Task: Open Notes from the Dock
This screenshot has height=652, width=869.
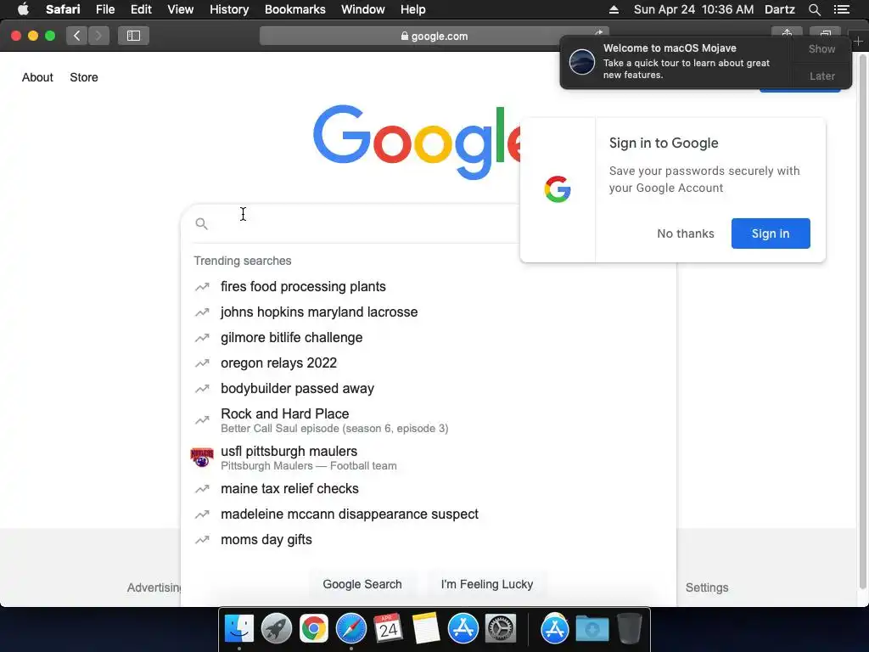Action: (426, 629)
